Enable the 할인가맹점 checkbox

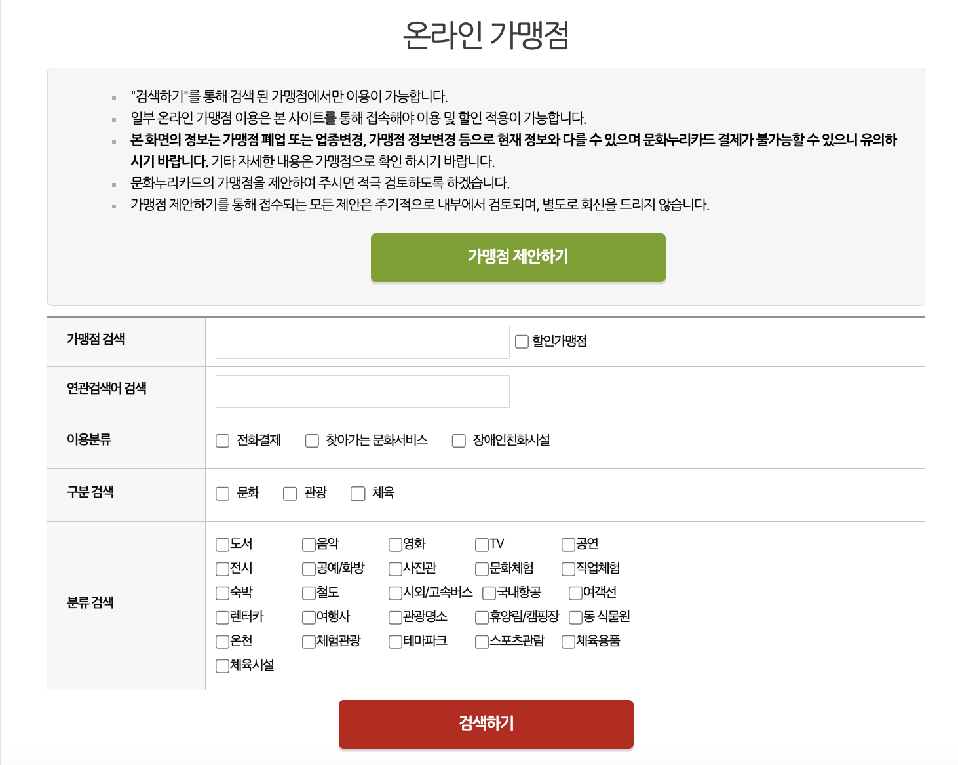[x=522, y=340]
